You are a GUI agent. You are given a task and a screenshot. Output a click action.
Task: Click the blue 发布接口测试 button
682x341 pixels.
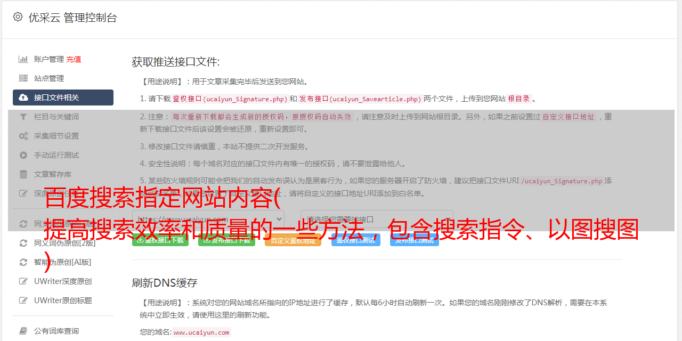pyautogui.click(x=415, y=240)
